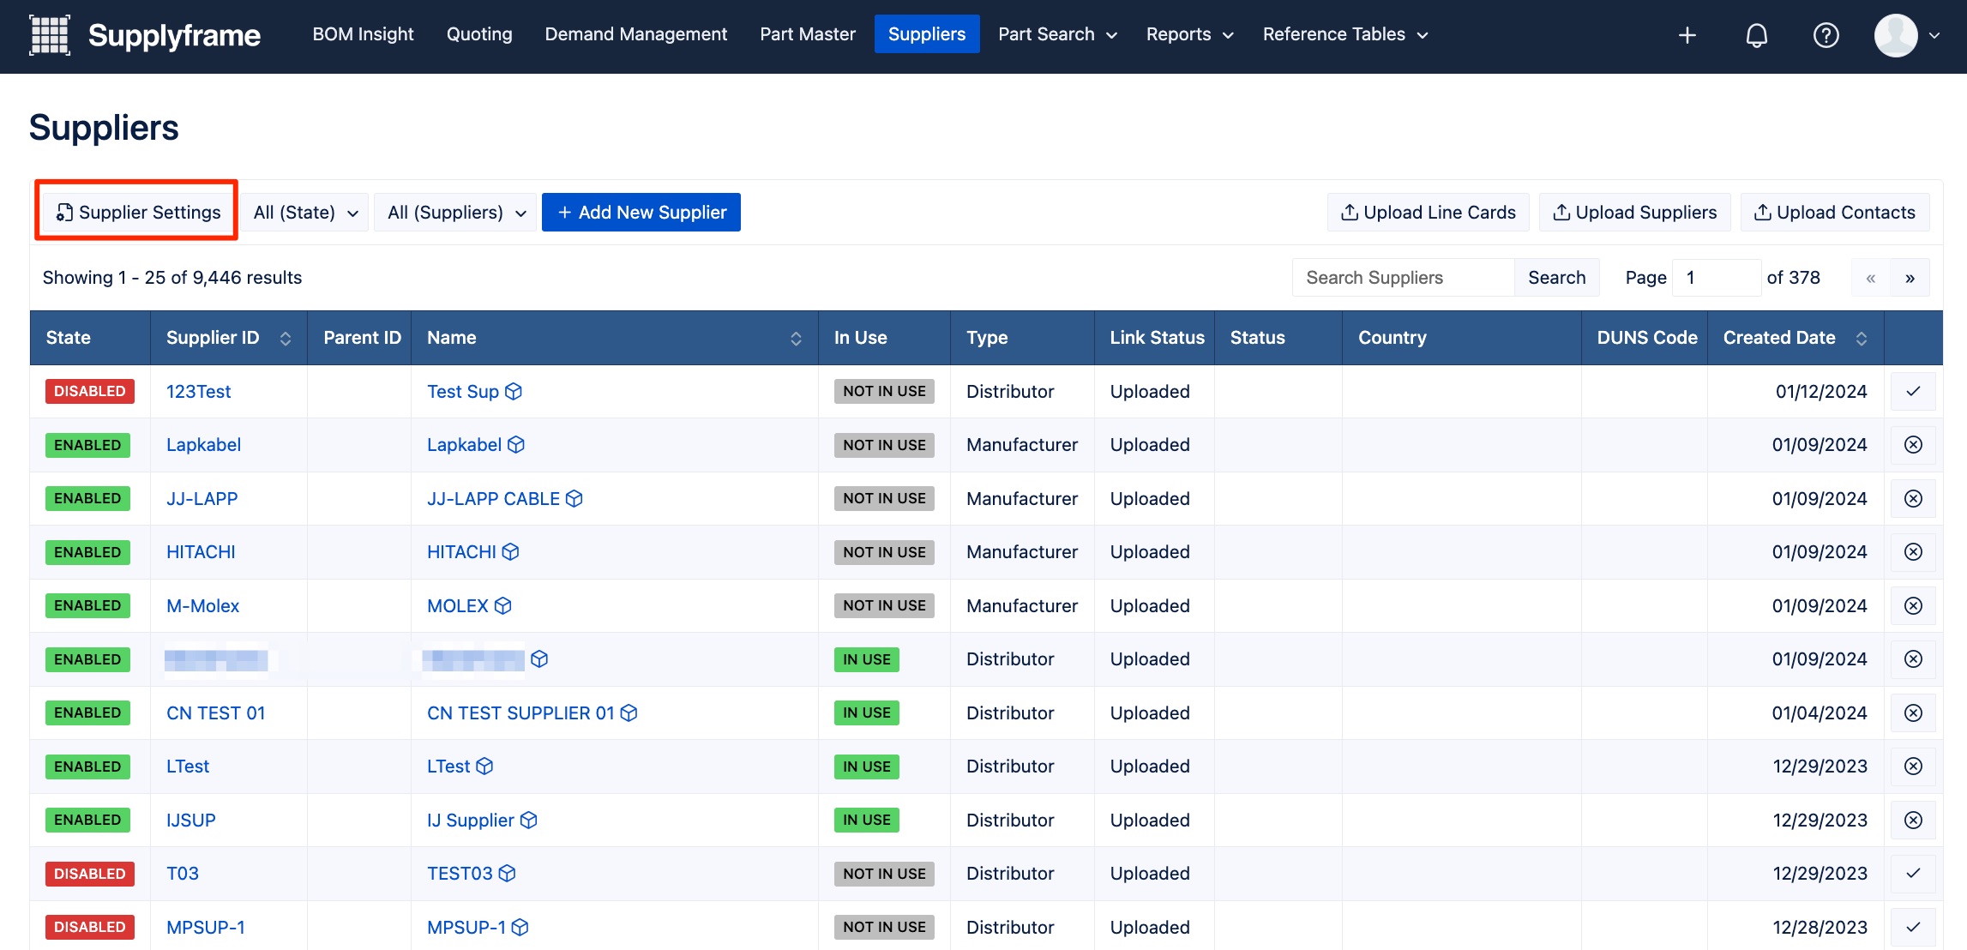Click the Supplier Settings button
The width and height of the screenshot is (1967, 950).
tap(138, 212)
